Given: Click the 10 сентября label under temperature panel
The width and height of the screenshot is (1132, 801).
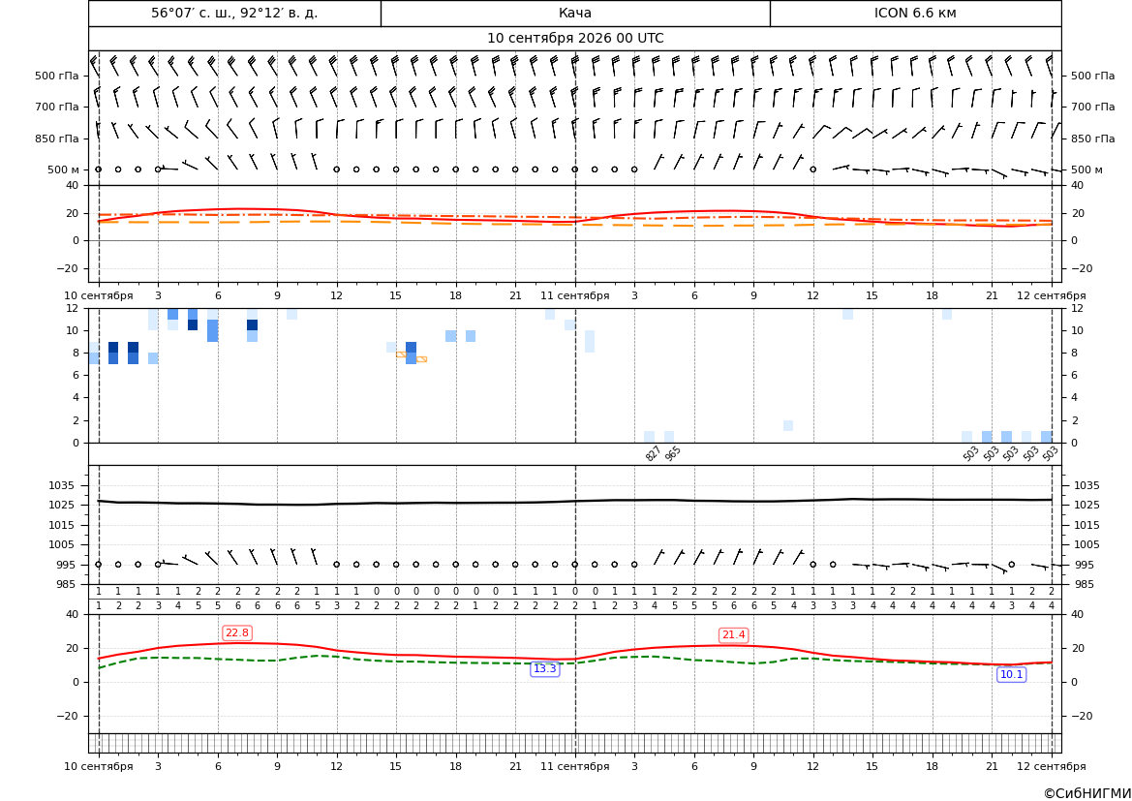Looking at the screenshot, I should (98, 295).
